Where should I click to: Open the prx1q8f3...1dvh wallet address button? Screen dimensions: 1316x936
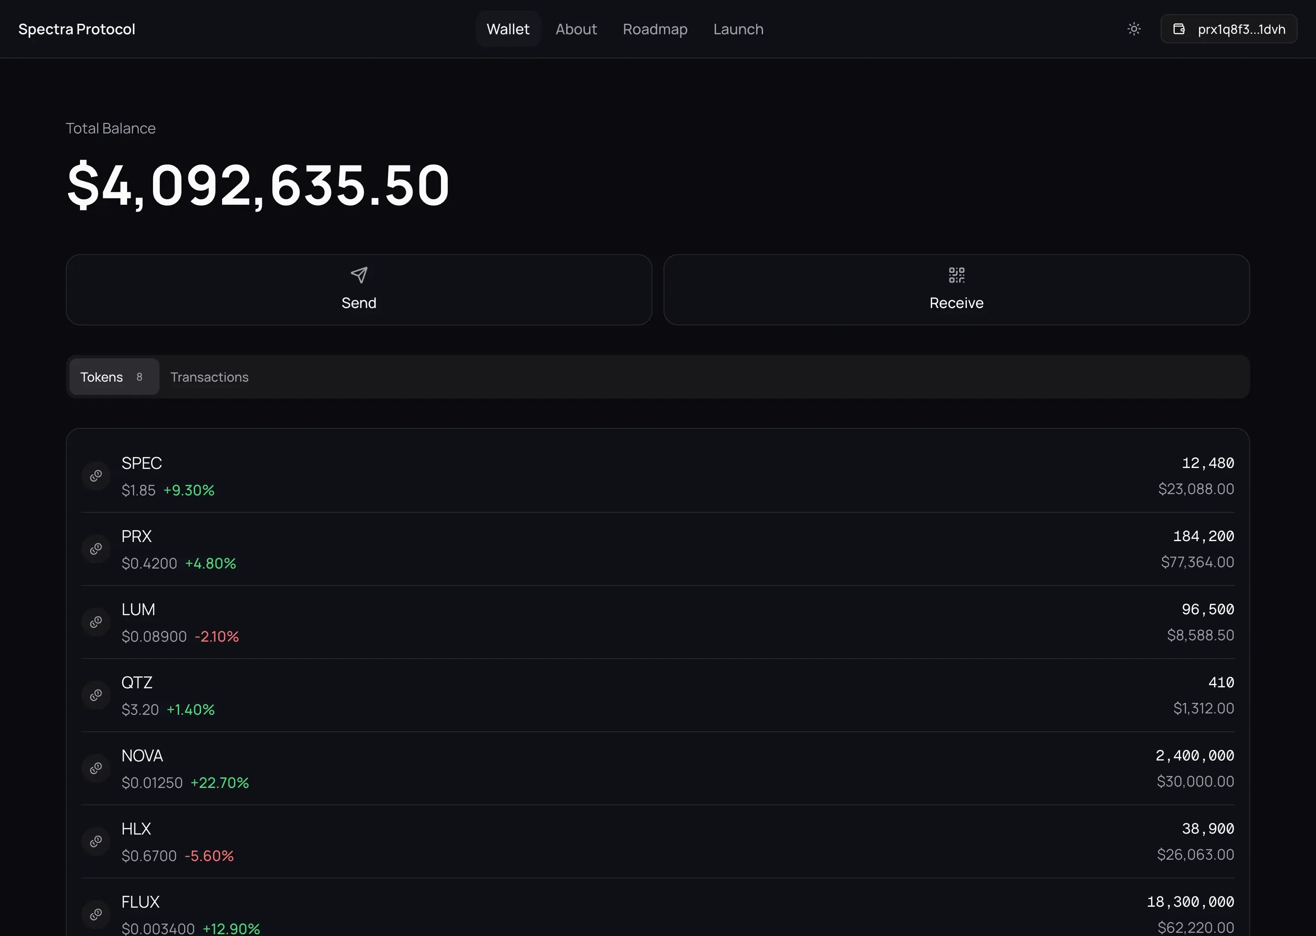1228,29
